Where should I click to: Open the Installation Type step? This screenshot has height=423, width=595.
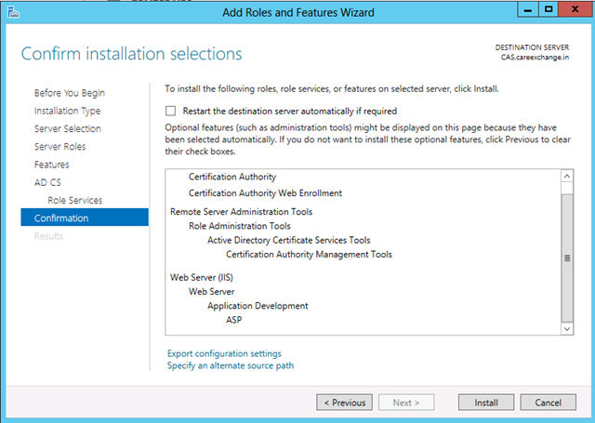tap(67, 111)
